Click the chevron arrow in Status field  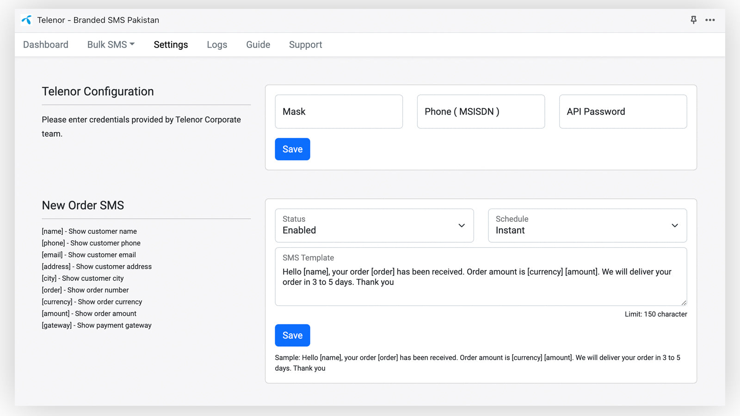(462, 226)
